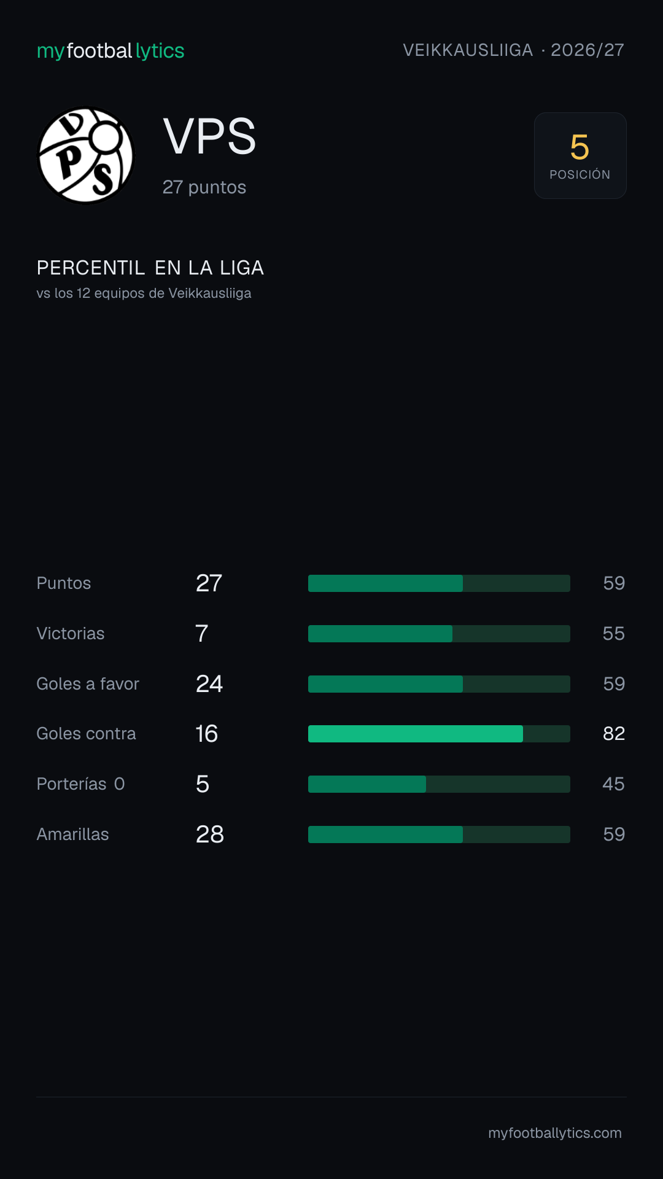Image resolution: width=663 pixels, height=1179 pixels.
Task: Click the Goles contra percentile value 82
Action: coord(614,734)
